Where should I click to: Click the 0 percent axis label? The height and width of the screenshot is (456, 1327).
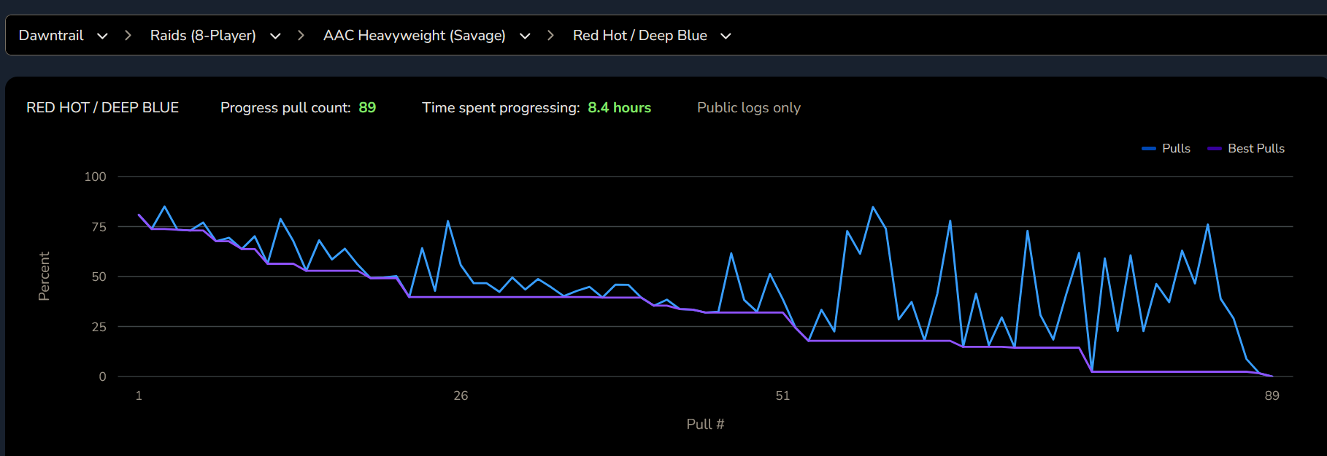pyautogui.click(x=102, y=376)
